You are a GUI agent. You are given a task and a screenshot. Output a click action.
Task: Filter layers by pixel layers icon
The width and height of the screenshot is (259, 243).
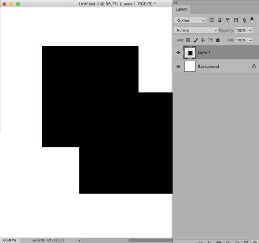coord(211,21)
